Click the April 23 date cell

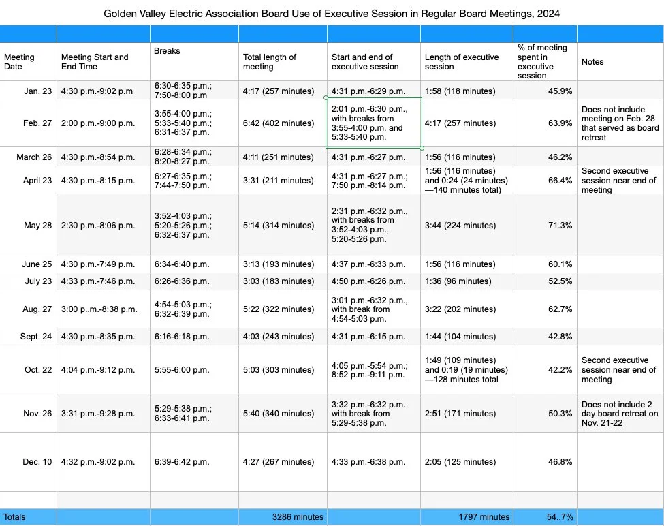[x=29, y=181]
